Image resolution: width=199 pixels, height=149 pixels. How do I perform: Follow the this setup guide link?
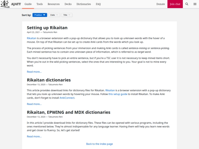(x=118, y=94)
